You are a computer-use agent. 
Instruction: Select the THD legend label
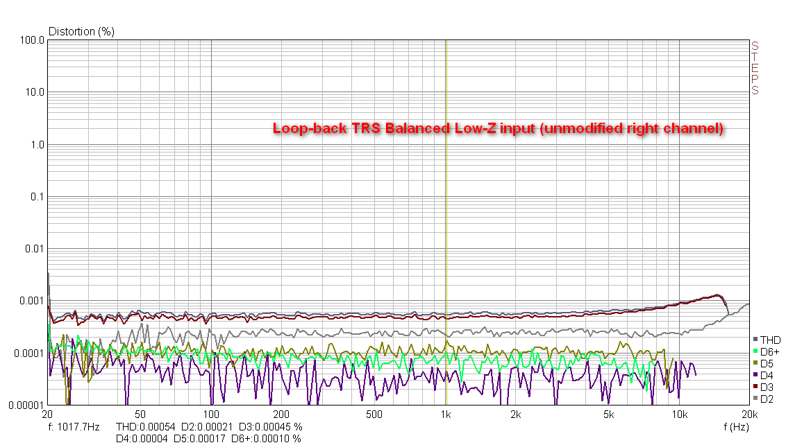point(771,340)
